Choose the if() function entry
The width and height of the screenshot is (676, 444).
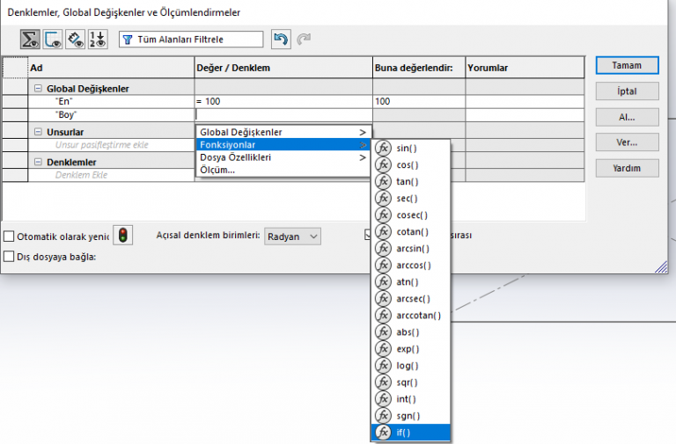(403, 433)
